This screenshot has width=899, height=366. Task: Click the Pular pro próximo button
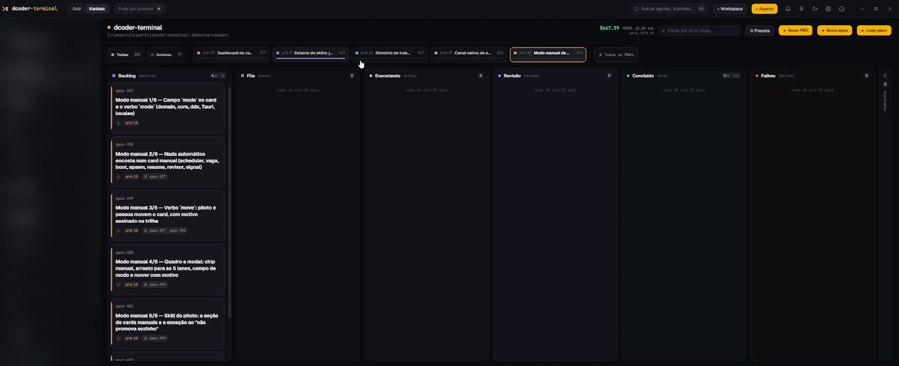coord(140,9)
